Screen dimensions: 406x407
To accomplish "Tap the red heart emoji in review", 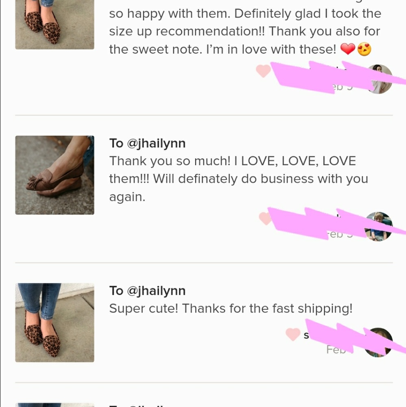I will pyautogui.click(x=347, y=49).
